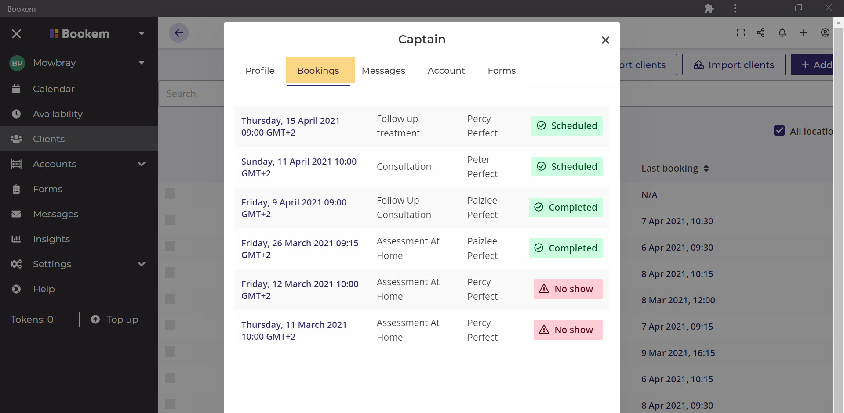
Task: Expand the Mowbray workspace dropdown
Action: pos(141,62)
